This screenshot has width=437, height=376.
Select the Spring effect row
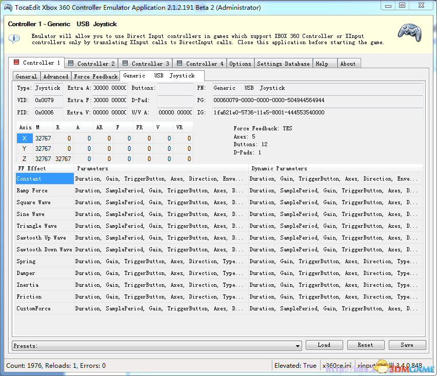(220, 262)
